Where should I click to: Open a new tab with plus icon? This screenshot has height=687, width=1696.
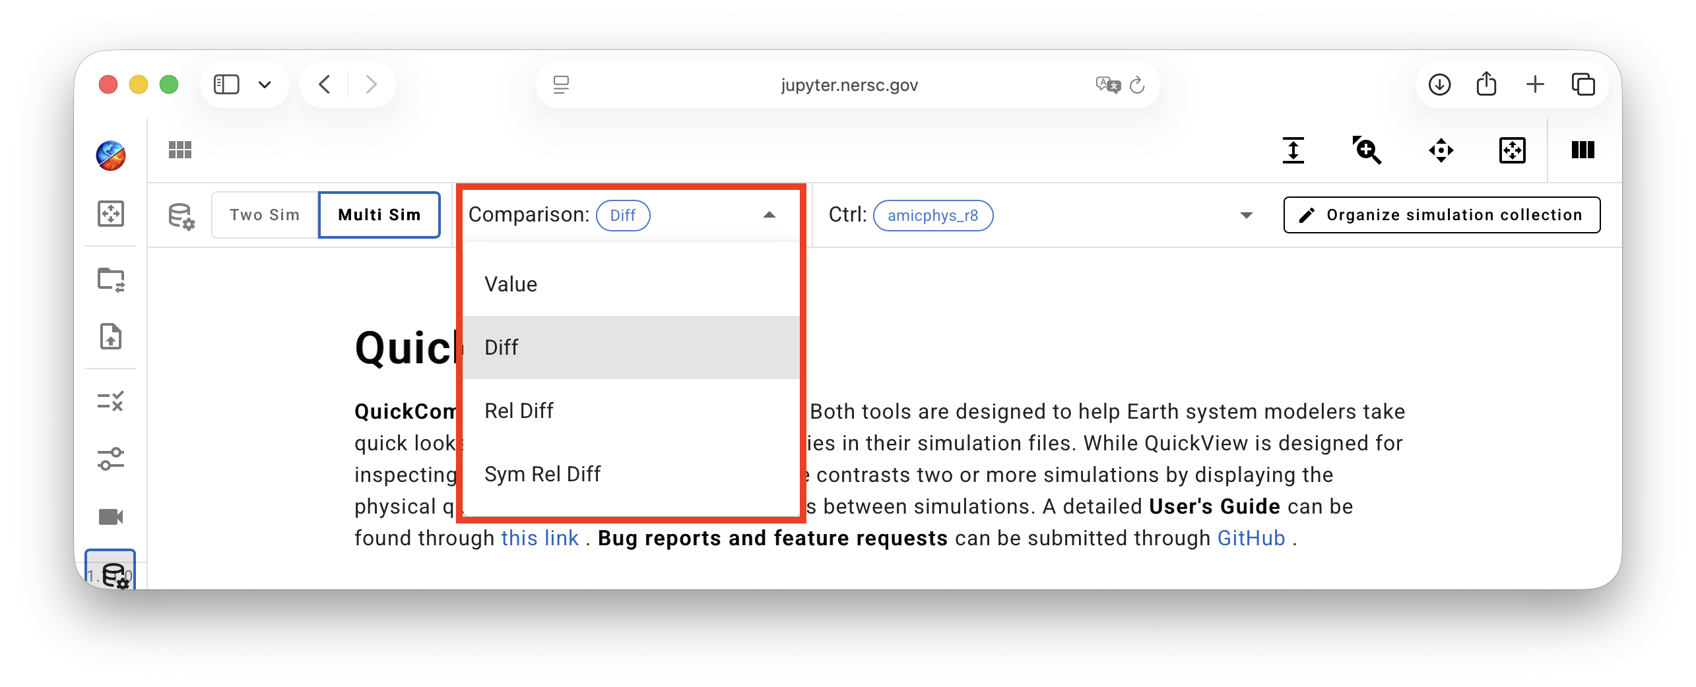(1535, 84)
